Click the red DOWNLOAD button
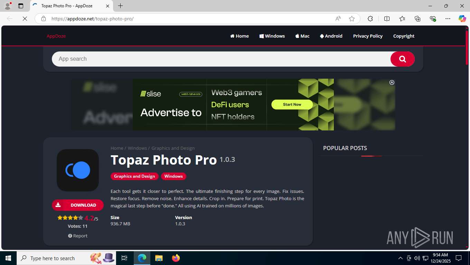Viewport: 470px width, 265px height. pos(78,205)
